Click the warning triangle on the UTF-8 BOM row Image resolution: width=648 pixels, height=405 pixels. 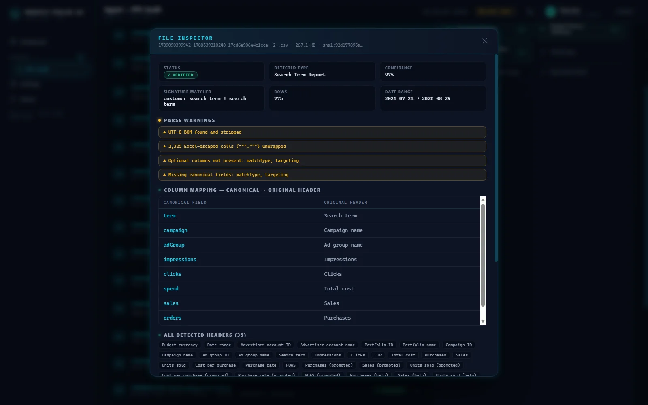coord(164,132)
